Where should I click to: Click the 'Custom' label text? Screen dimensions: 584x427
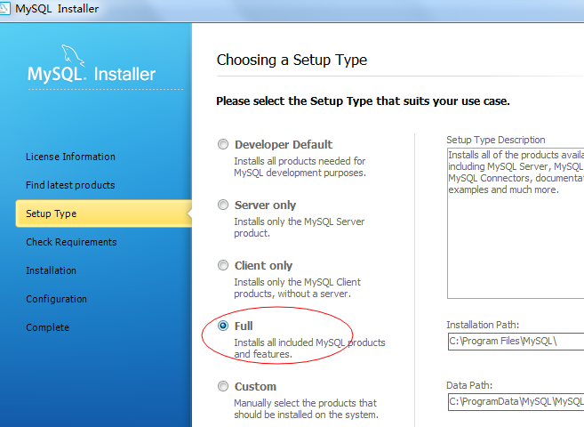click(255, 387)
